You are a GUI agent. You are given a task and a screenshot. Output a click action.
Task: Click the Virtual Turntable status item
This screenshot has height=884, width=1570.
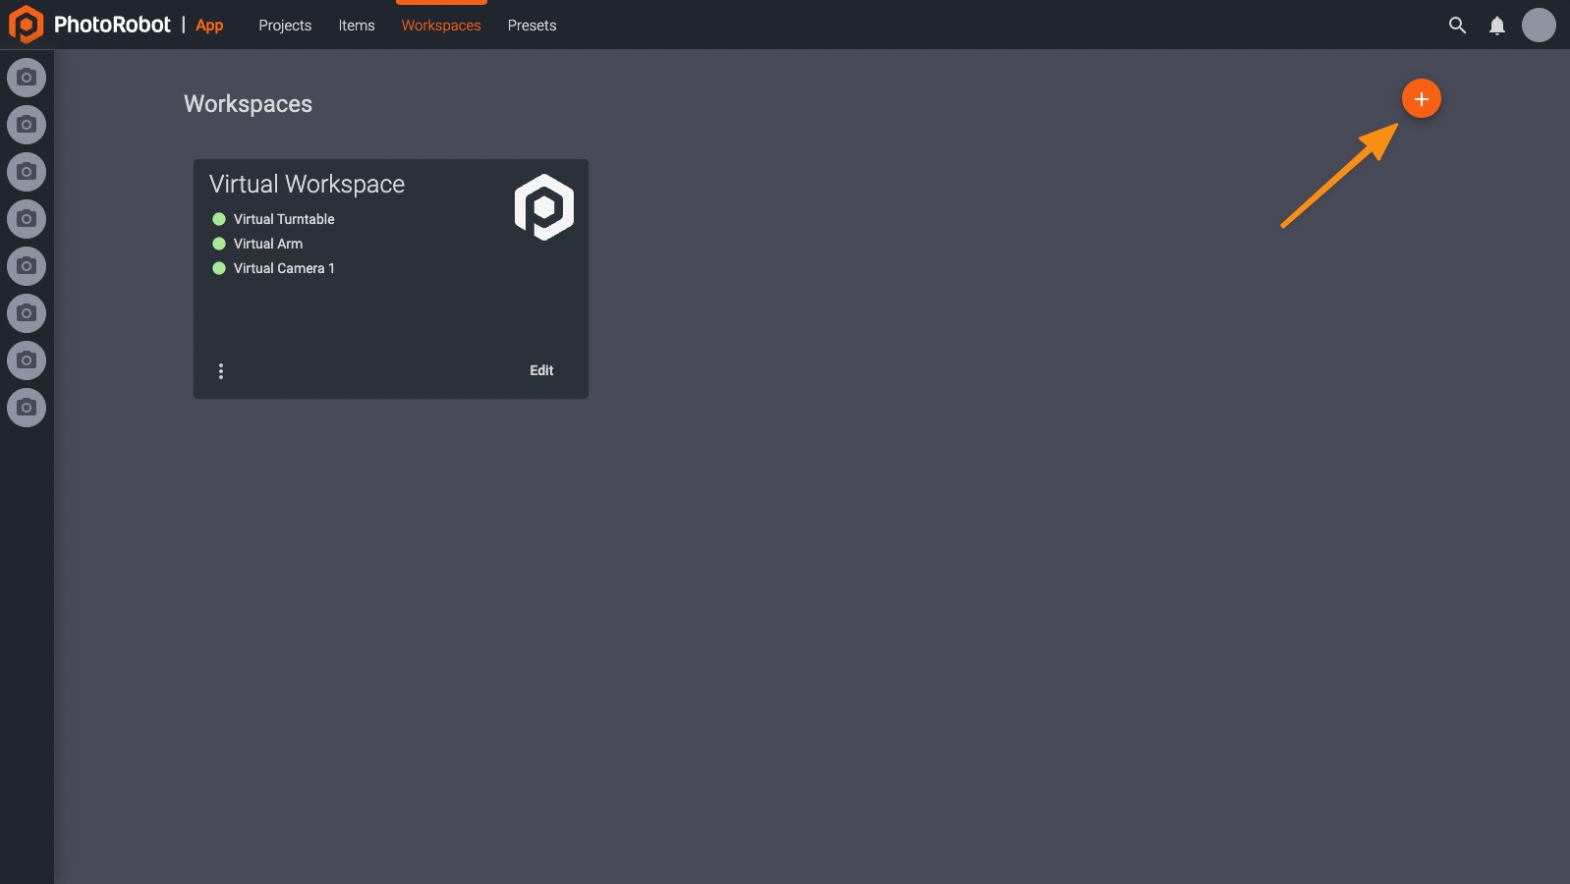pyautogui.click(x=283, y=219)
